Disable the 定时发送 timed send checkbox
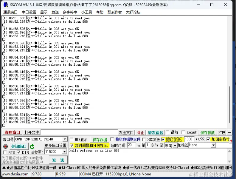The image size is (236, 179). click(163, 139)
